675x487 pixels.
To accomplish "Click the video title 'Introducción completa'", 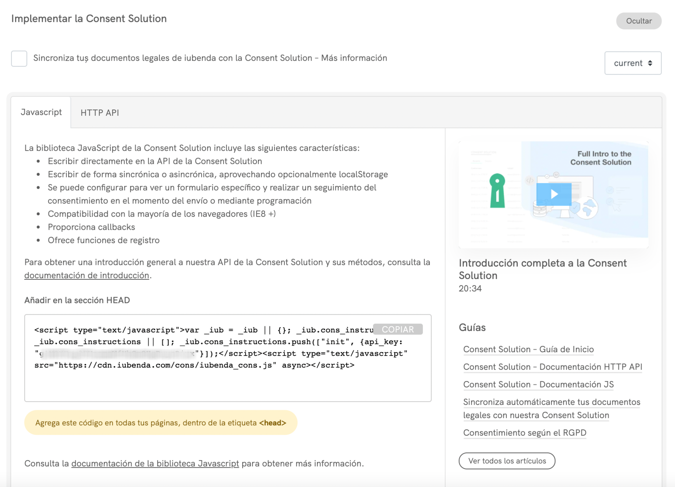I will point(542,269).
